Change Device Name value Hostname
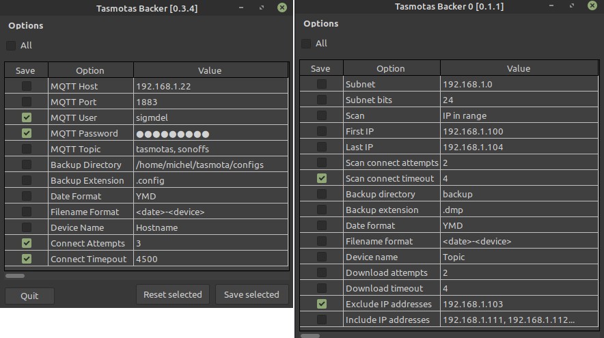 coord(157,228)
